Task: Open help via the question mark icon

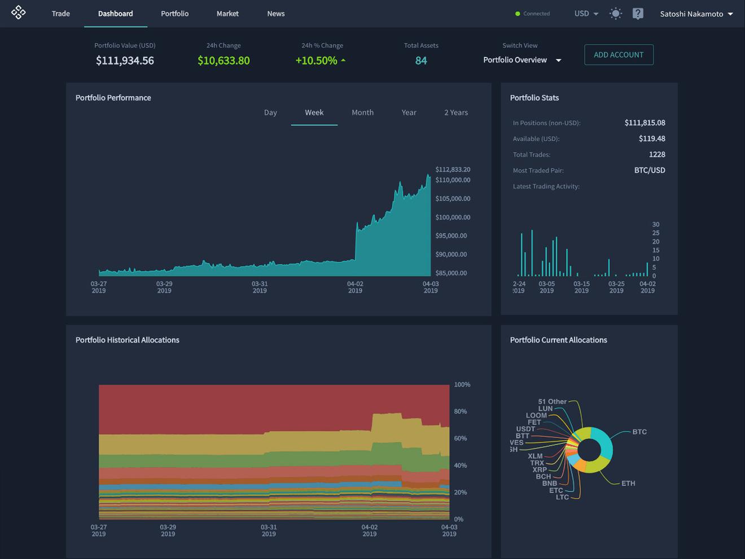Action: tap(638, 13)
